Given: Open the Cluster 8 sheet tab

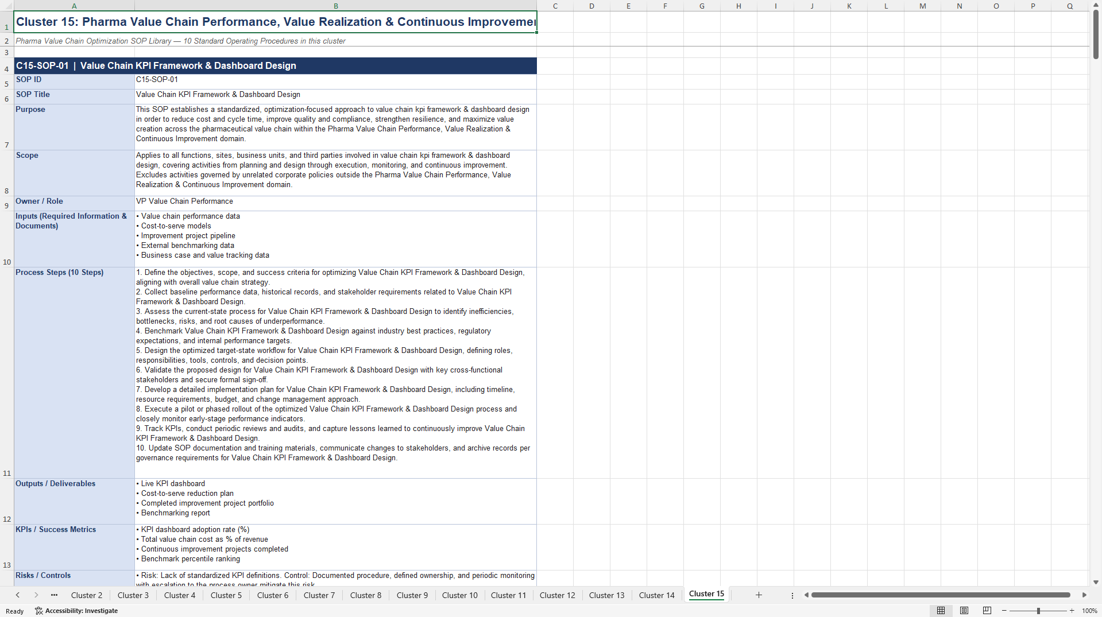Looking at the screenshot, I should point(366,595).
